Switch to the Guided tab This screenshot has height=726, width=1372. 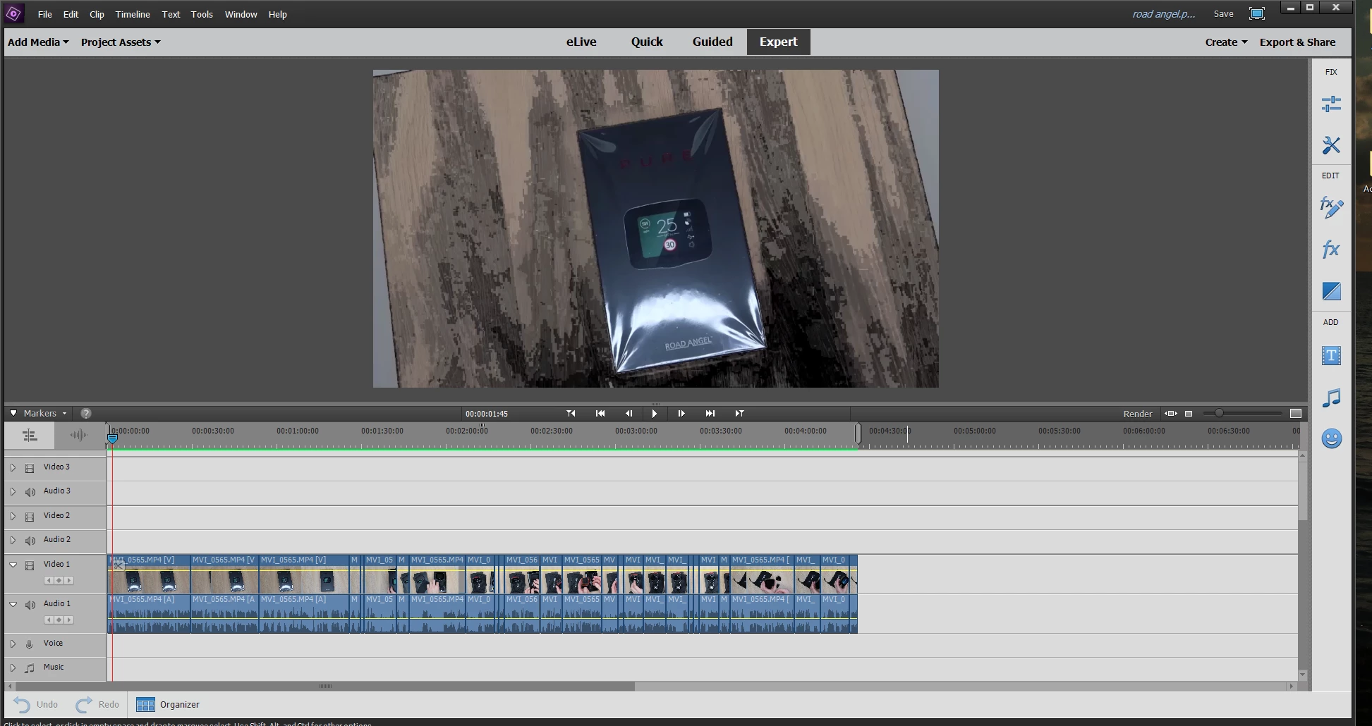click(x=712, y=42)
